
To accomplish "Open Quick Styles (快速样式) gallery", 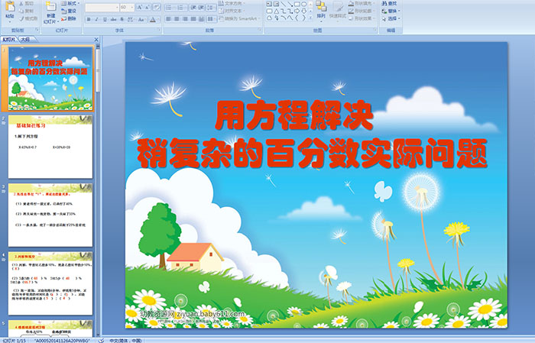I will (338, 10).
